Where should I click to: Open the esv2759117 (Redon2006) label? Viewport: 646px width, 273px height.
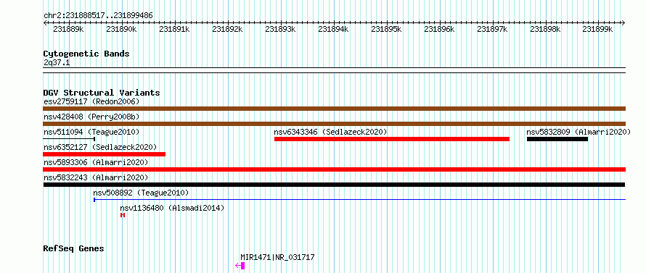tap(91, 101)
